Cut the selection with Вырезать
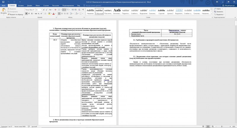The image size is (237, 128). pyautogui.click(x=12, y=9)
